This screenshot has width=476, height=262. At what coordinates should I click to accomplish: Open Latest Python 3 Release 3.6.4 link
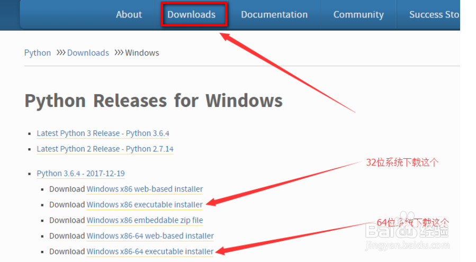pos(103,133)
